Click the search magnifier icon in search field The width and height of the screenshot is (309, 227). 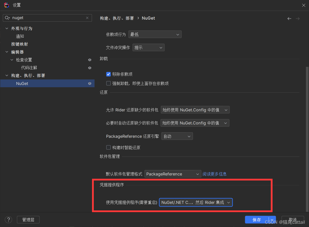click(7, 18)
